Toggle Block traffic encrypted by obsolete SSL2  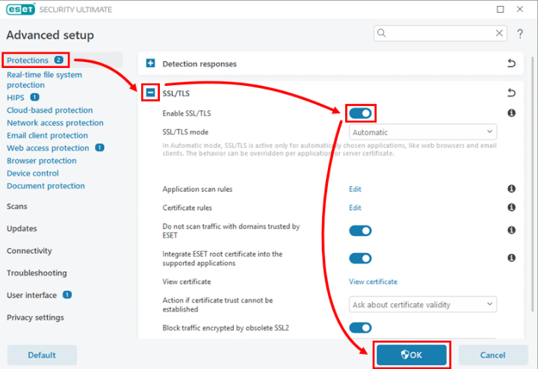pos(360,328)
